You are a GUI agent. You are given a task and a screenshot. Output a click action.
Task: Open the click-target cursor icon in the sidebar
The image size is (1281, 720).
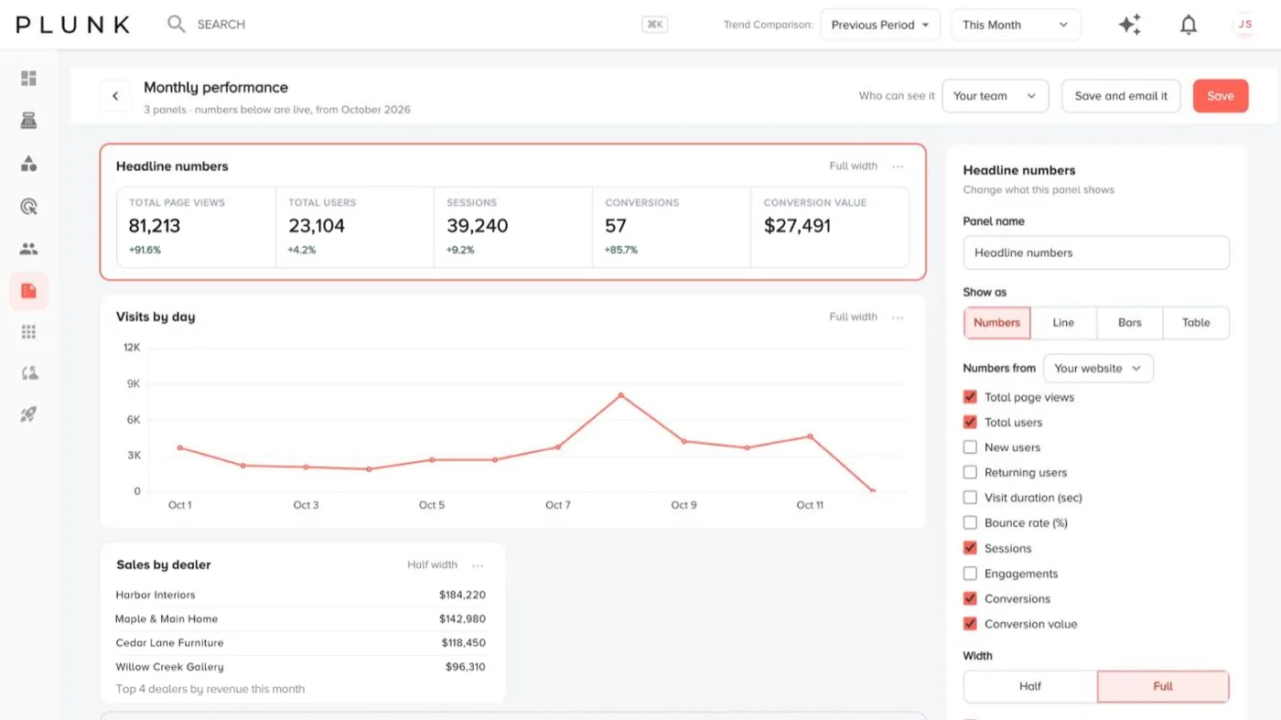tap(28, 207)
